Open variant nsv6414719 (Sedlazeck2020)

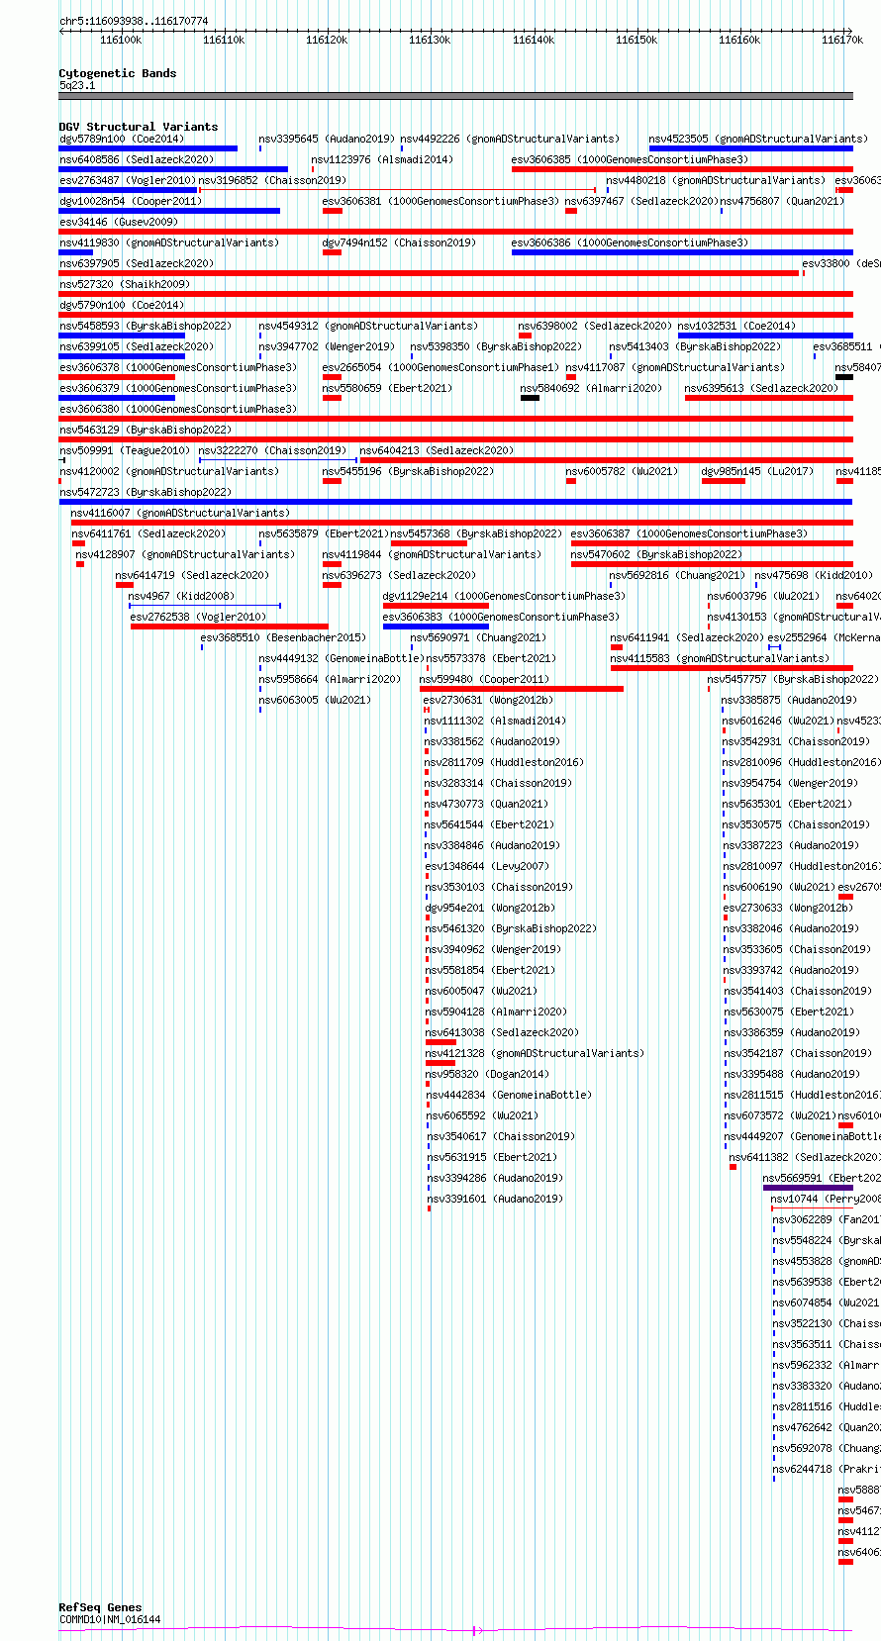(x=192, y=575)
